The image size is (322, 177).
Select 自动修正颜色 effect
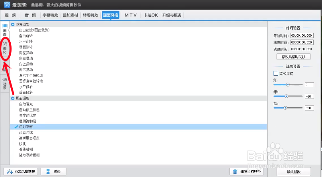pos(29,110)
